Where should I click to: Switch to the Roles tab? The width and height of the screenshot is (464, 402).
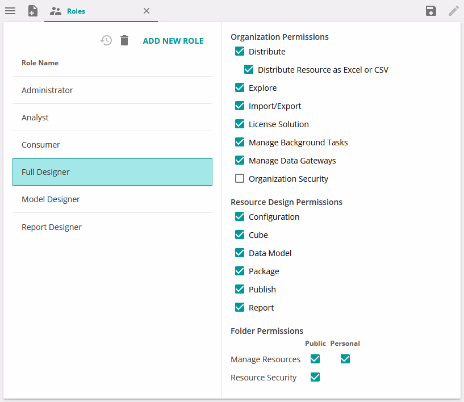tap(76, 11)
